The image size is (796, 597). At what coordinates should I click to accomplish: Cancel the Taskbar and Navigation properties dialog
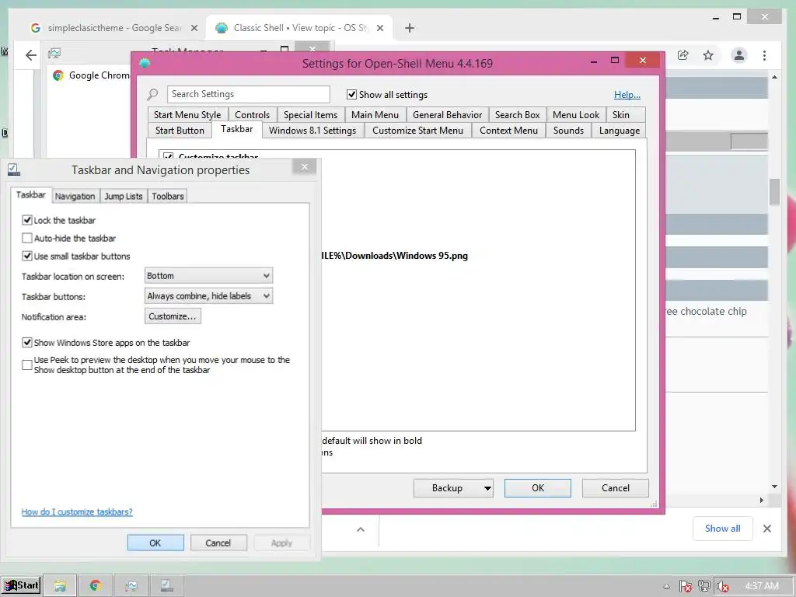point(218,543)
